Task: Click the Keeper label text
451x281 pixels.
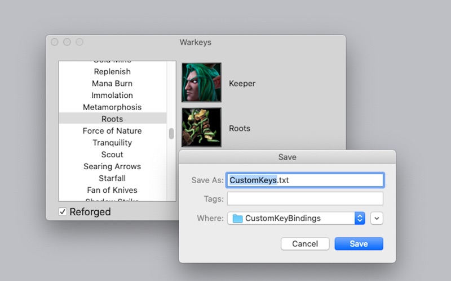Action: point(242,83)
